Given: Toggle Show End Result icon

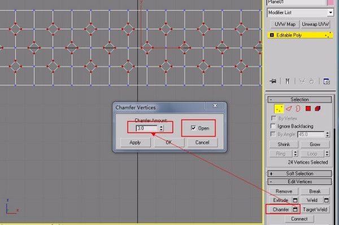Looking at the screenshot, I should coord(288,81).
